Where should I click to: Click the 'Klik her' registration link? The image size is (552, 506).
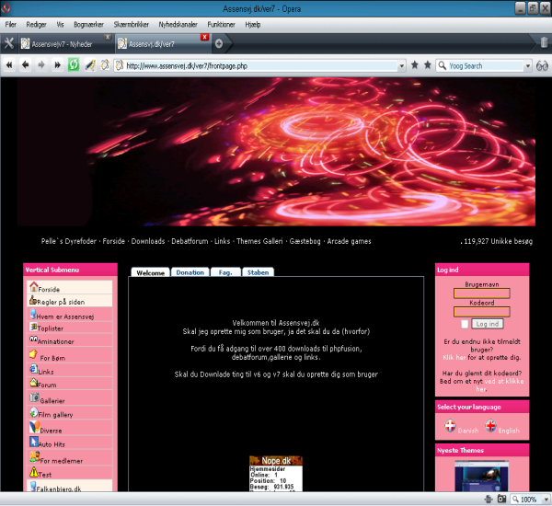pyautogui.click(x=454, y=357)
